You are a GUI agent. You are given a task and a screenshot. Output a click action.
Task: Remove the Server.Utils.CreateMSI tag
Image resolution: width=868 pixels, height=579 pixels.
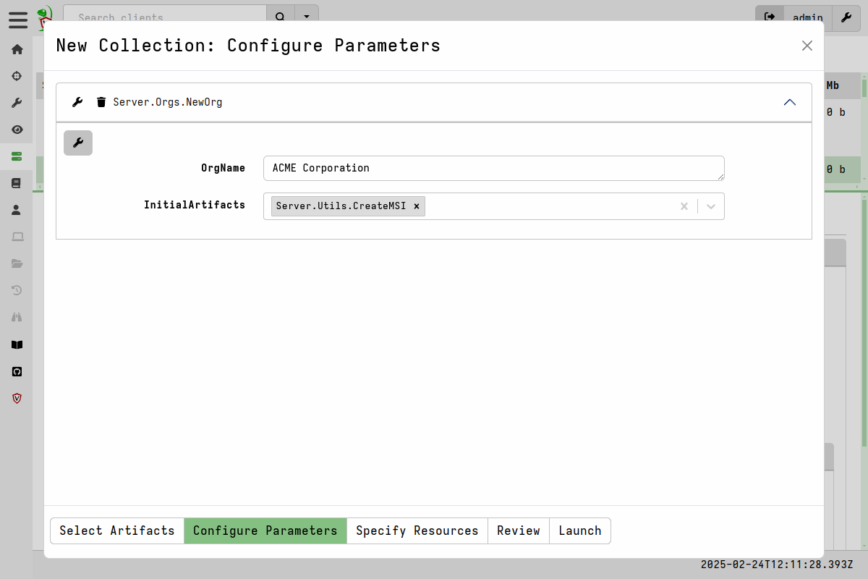point(417,206)
